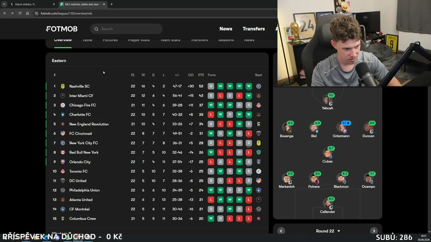The width and height of the screenshot is (431, 242).
Task: Click the Inter Miami CF team crest
Action: 63,96
